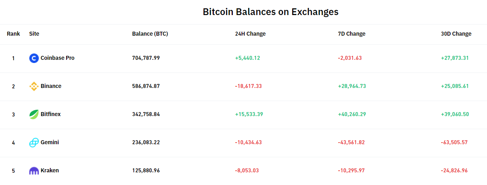Sort by the 7D Change header
Screen dimensions: 487x185
point(352,34)
